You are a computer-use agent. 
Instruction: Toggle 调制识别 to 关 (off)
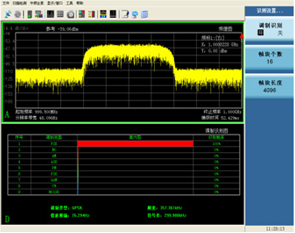280,33
